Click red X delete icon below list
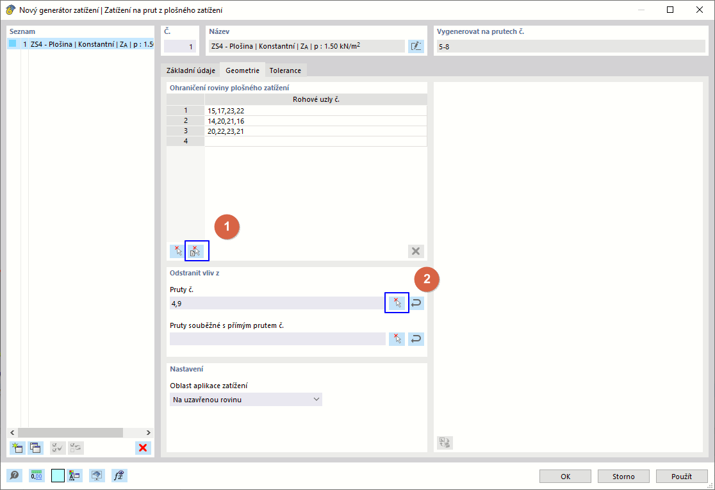Viewport: 715px width, 490px height. pos(143,448)
